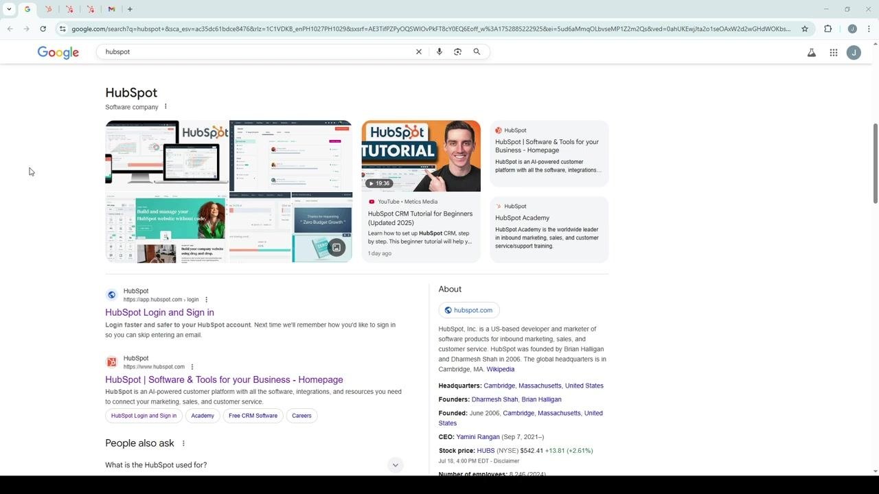Open hubspot.com button in About panel
Viewport: 879px width, 494px height.
[x=469, y=310]
